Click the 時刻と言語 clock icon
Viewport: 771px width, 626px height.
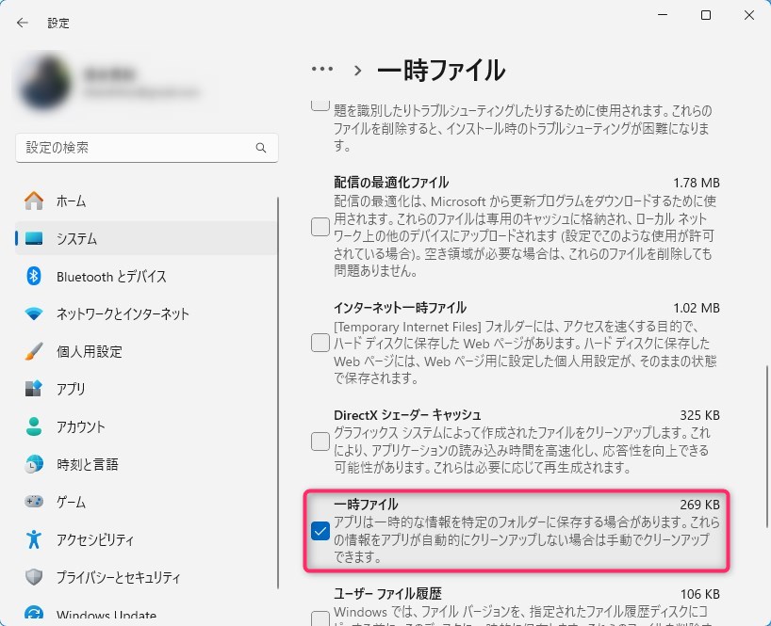click(x=34, y=464)
